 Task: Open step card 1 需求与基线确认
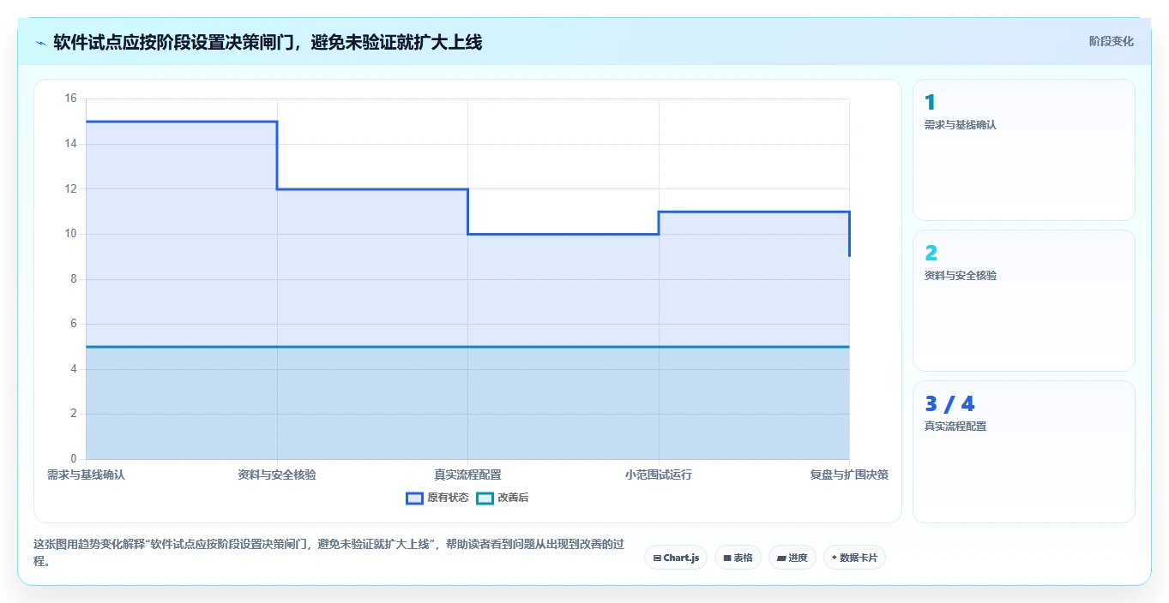click(1024, 150)
